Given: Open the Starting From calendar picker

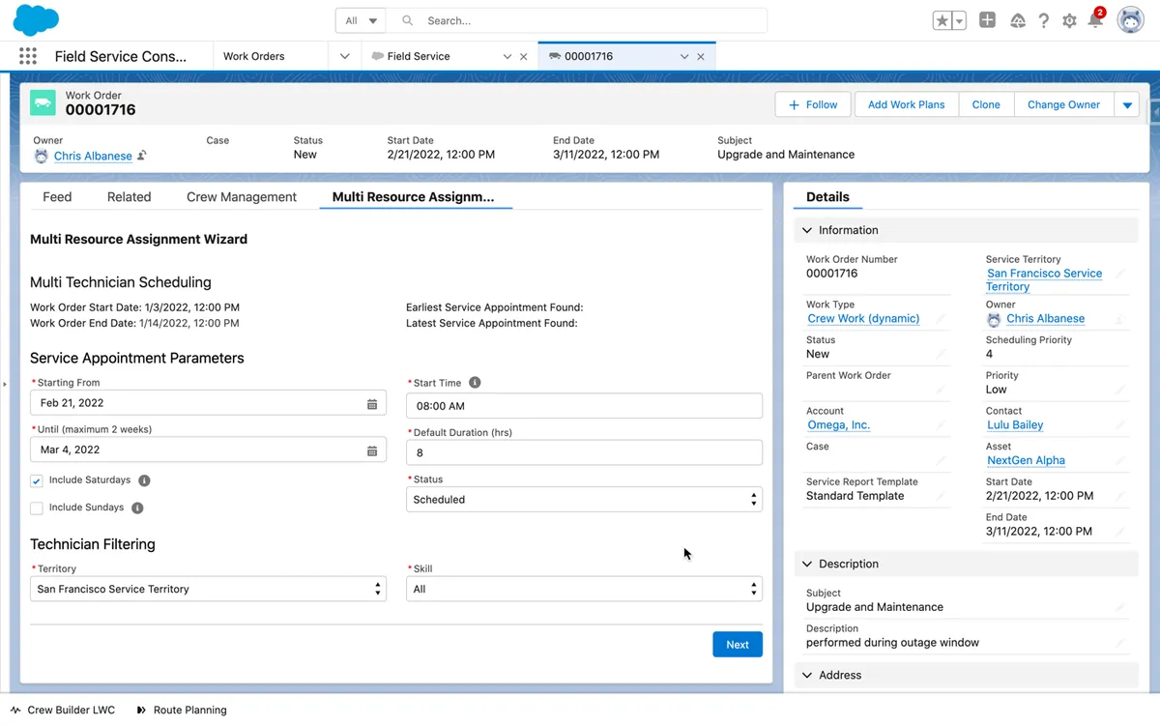Looking at the screenshot, I should pyautogui.click(x=372, y=403).
